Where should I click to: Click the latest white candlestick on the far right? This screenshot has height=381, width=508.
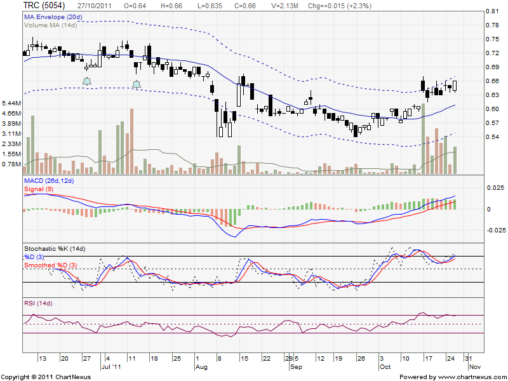click(455, 86)
